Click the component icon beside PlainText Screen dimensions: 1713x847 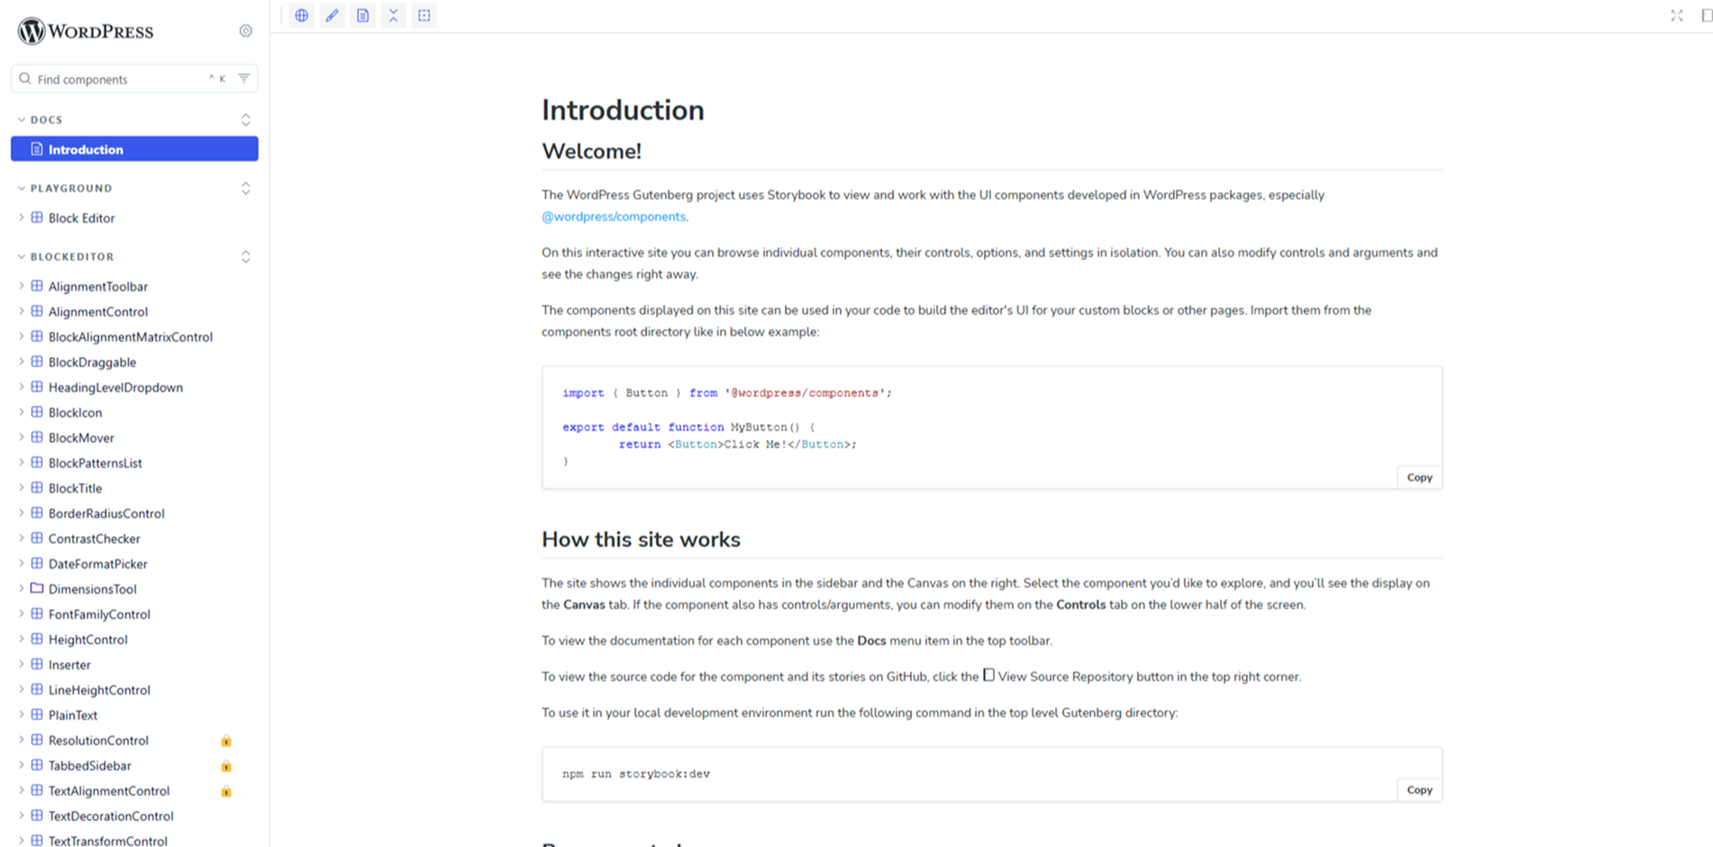coord(37,715)
